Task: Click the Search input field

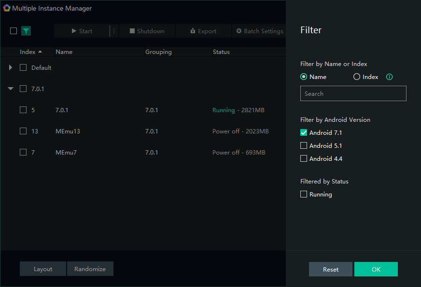Action: pyautogui.click(x=353, y=93)
